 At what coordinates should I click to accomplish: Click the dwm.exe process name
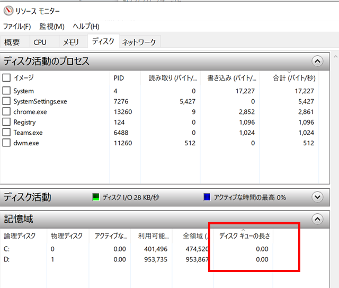[x=26, y=143]
